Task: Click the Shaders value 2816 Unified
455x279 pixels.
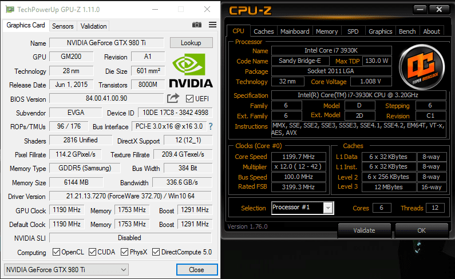Action: click(x=81, y=140)
